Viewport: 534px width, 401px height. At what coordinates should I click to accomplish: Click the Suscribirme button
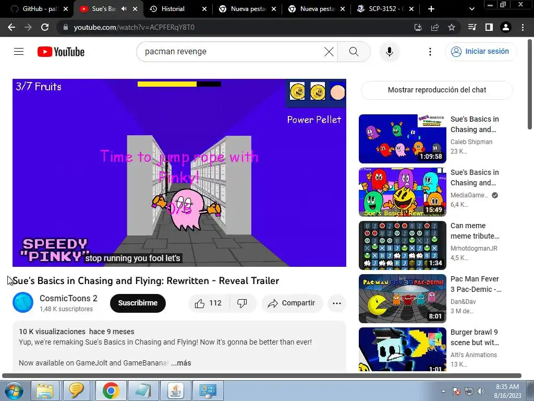138,303
